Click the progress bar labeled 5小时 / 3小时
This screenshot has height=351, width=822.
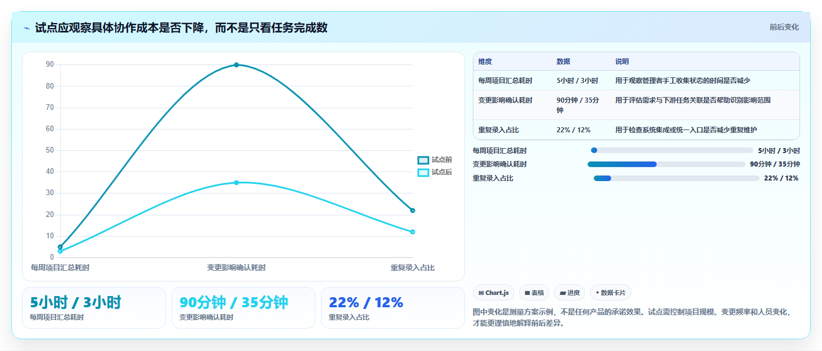pyautogui.click(x=672, y=150)
